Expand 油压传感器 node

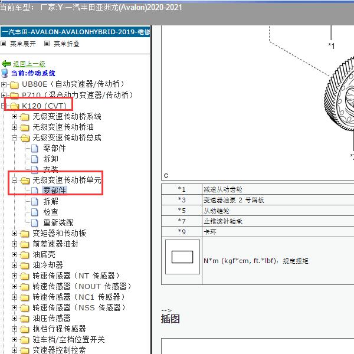[14, 318]
